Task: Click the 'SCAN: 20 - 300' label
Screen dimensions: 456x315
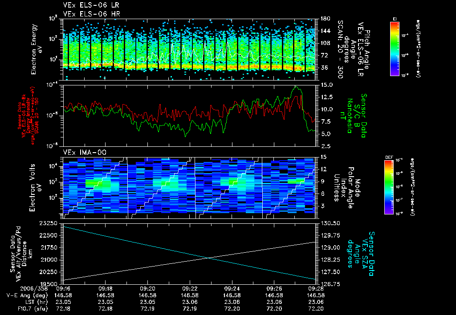Action: click(341, 49)
